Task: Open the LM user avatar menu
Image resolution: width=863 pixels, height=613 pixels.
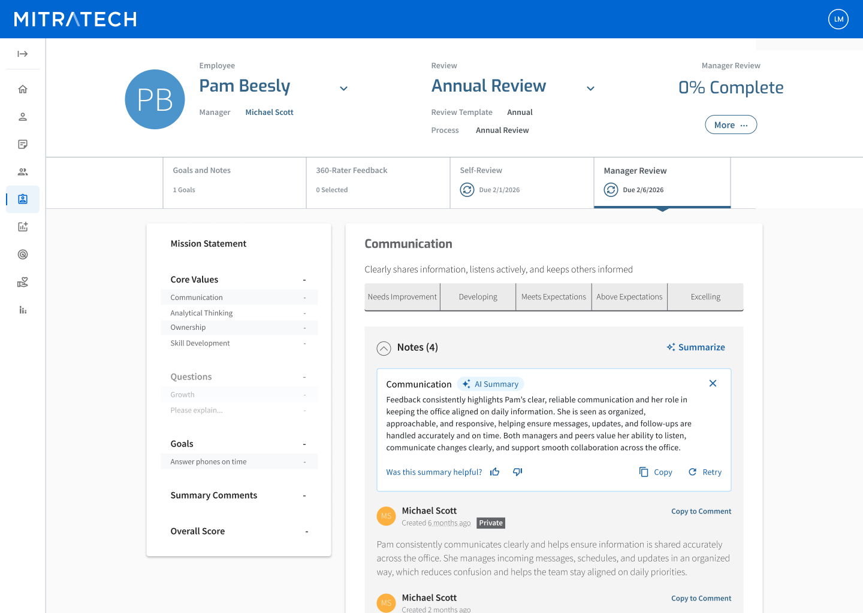Action: (838, 19)
